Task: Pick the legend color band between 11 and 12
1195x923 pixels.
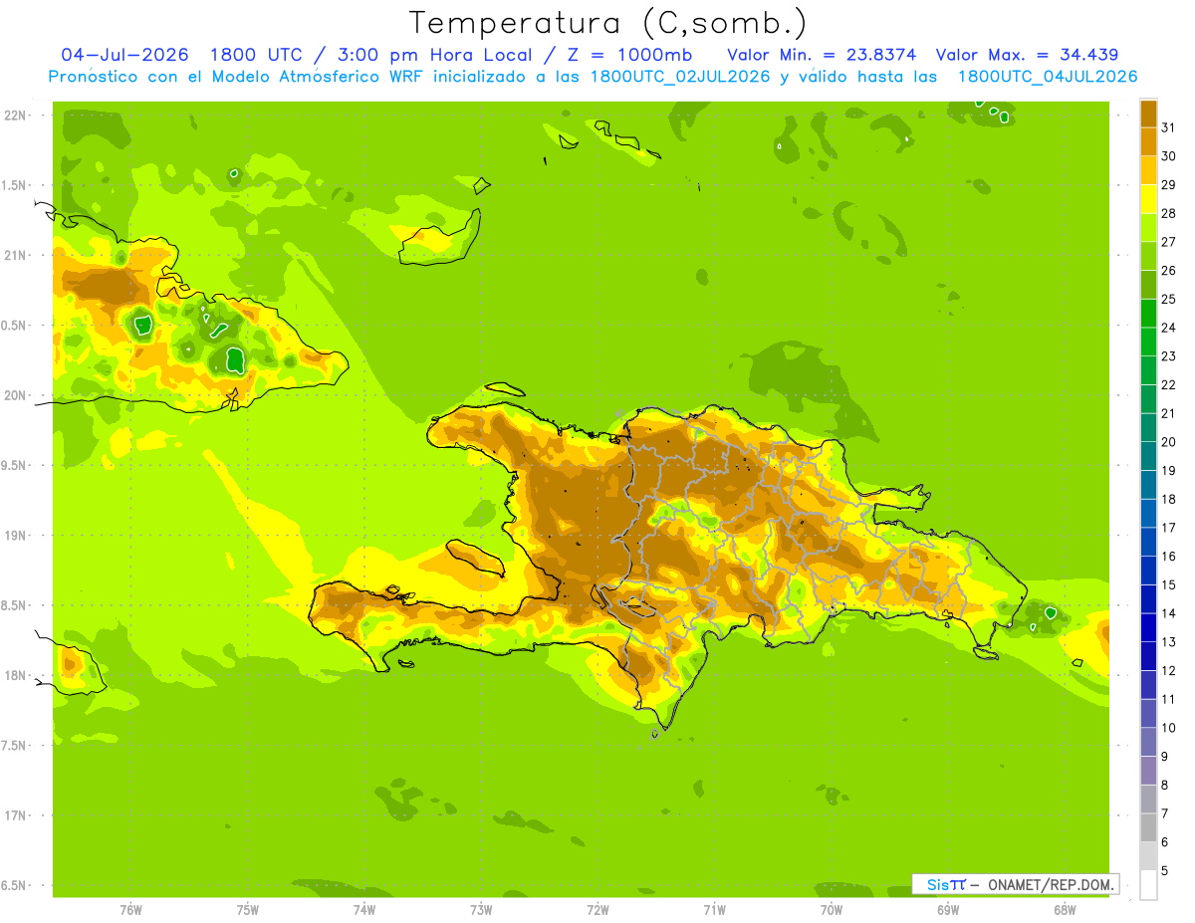Action: pyautogui.click(x=1148, y=685)
